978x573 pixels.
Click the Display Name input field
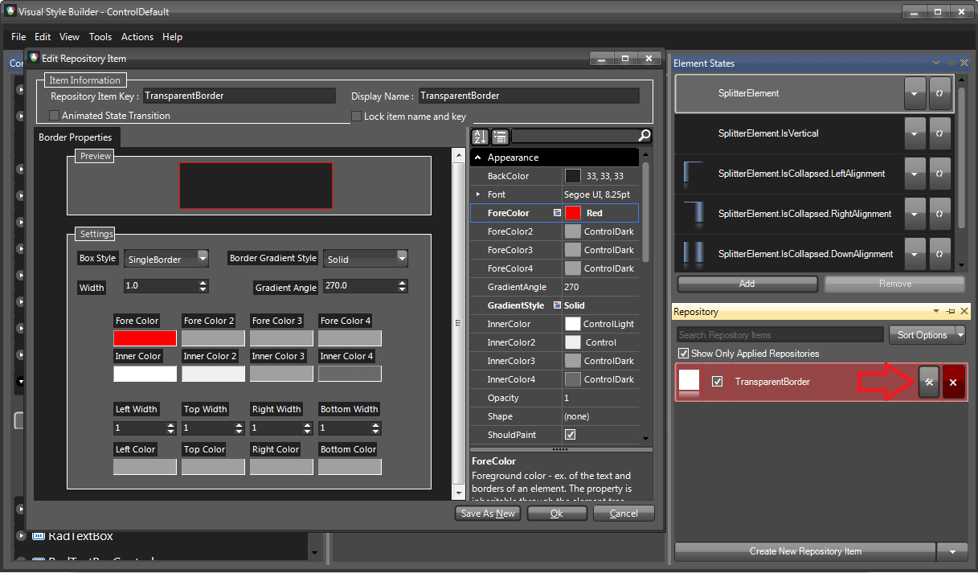tap(529, 96)
